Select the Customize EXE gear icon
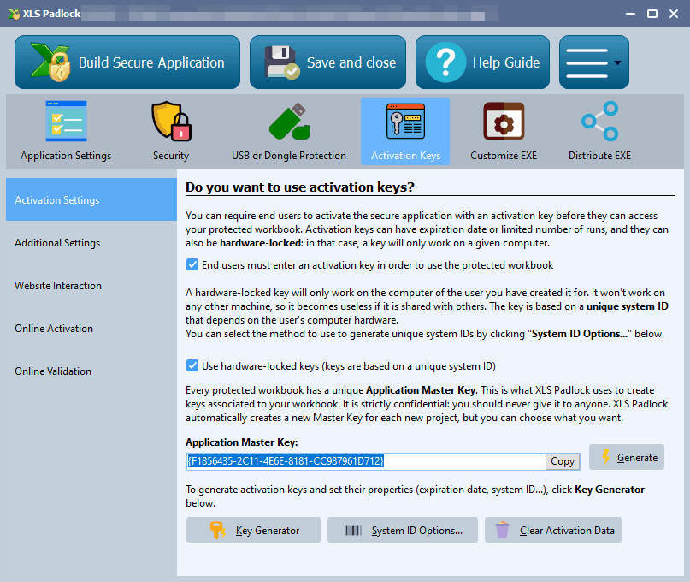Screen dimensions: 690x582 click(x=504, y=122)
